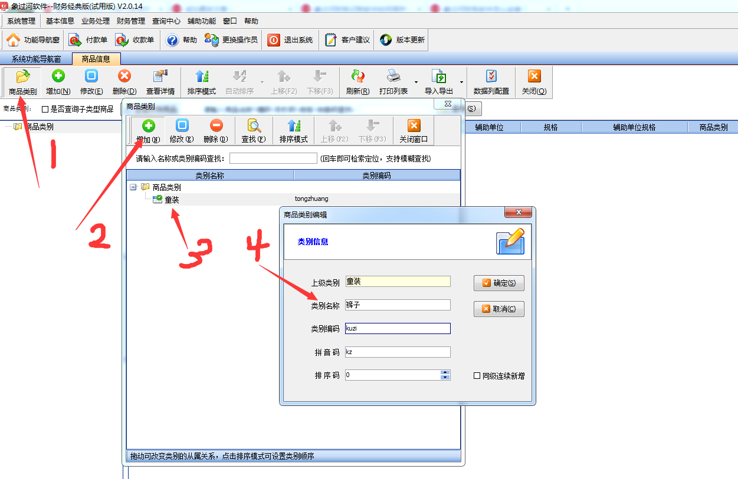Increase 排序码 value with up arrow

pos(445,372)
